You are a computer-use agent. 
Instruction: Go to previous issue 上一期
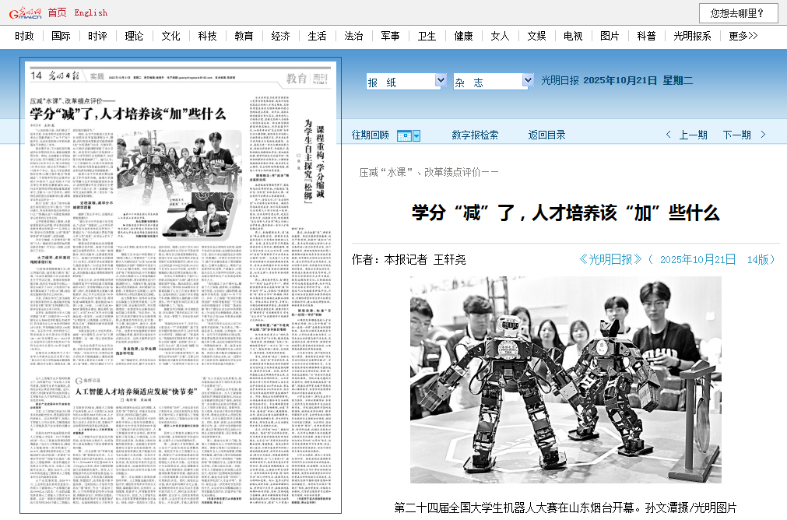click(693, 135)
